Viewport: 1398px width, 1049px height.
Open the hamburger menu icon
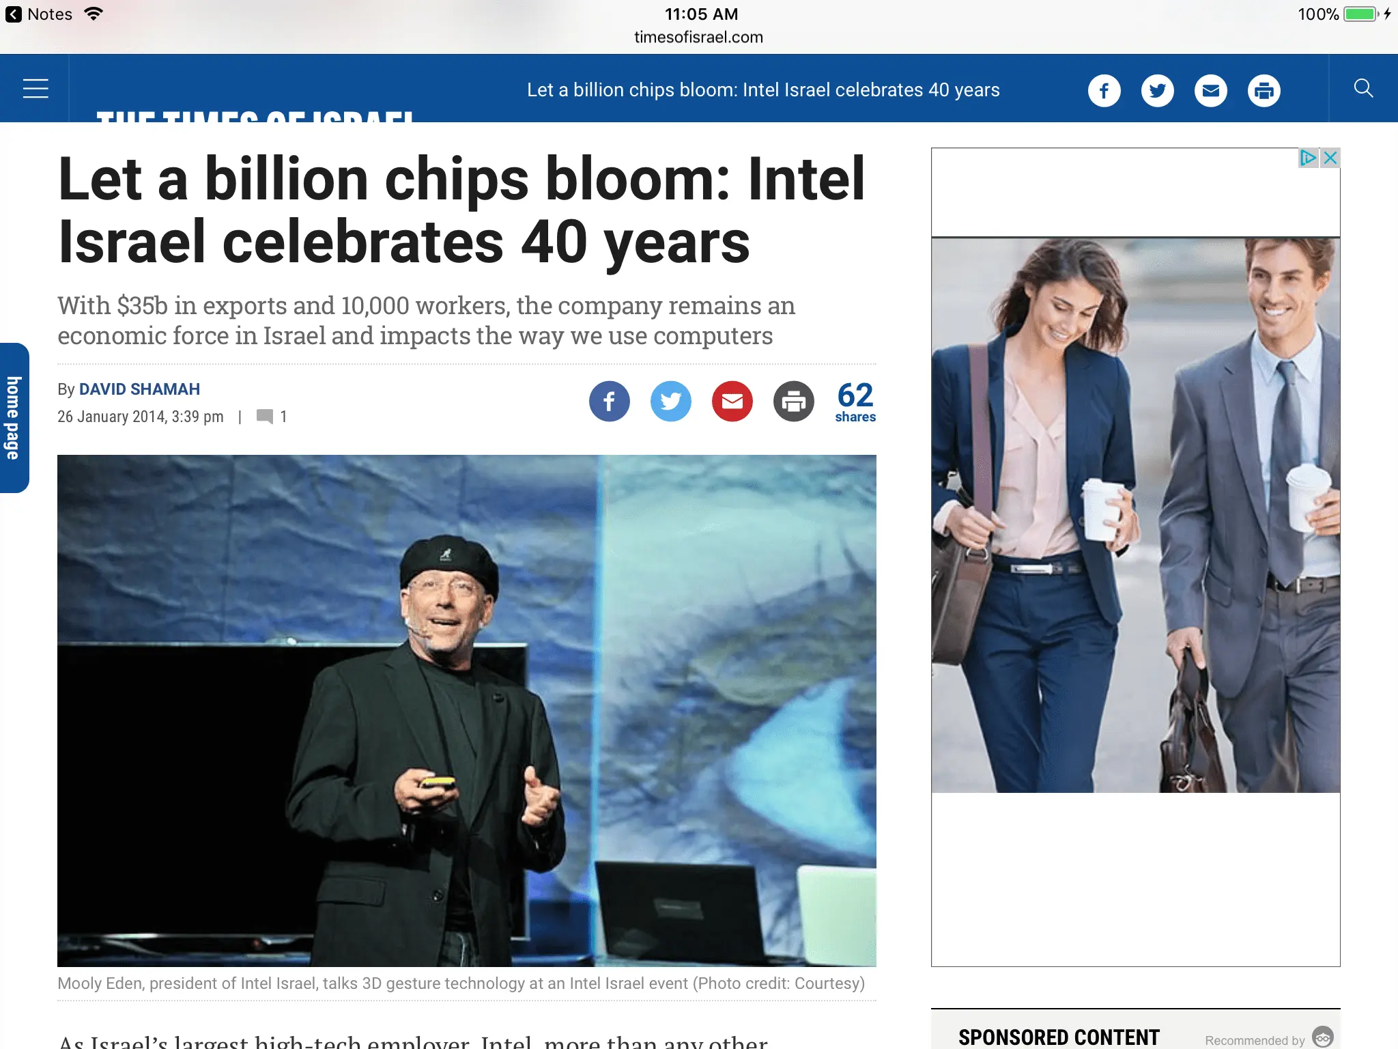(35, 89)
